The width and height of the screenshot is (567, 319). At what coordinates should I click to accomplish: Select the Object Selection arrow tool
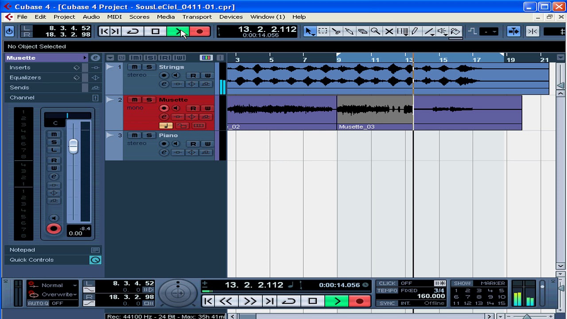309,31
